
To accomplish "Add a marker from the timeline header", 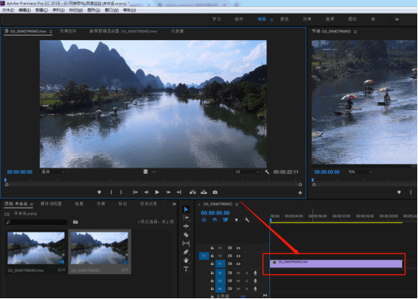I will 236,220.
